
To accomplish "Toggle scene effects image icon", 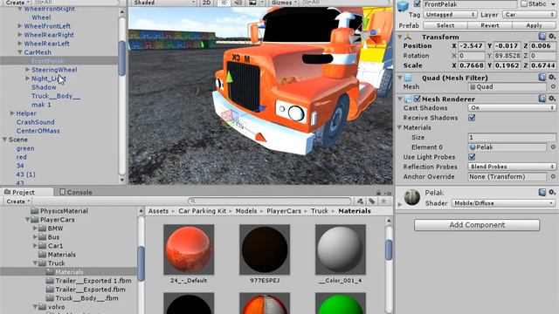I will click(x=252, y=3).
